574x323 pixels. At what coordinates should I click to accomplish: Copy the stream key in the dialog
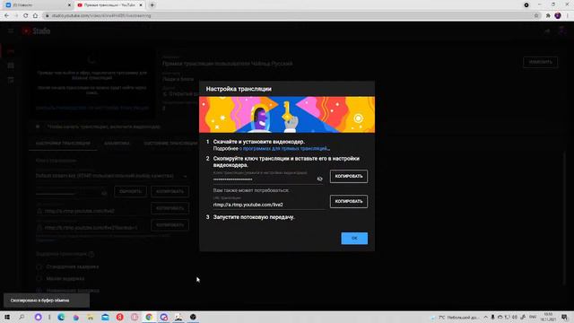pyautogui.click(x=349, y=176)
